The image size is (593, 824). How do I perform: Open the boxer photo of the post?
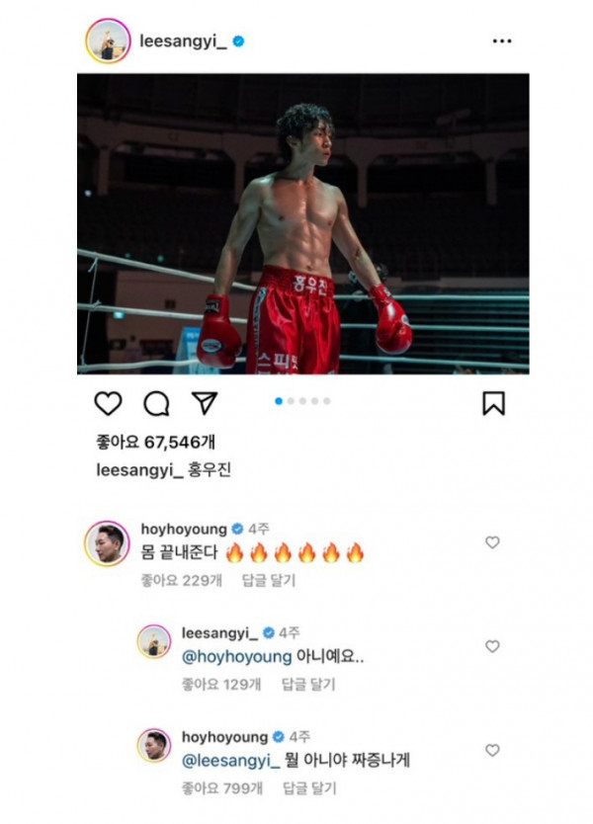coord(303,224)
